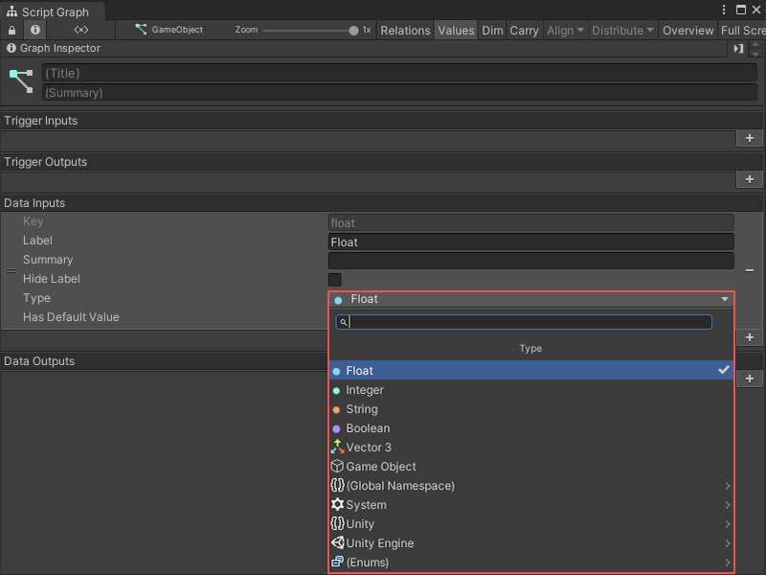
Task: Open the Align dropdown menu
Action: tap(564, 30)
